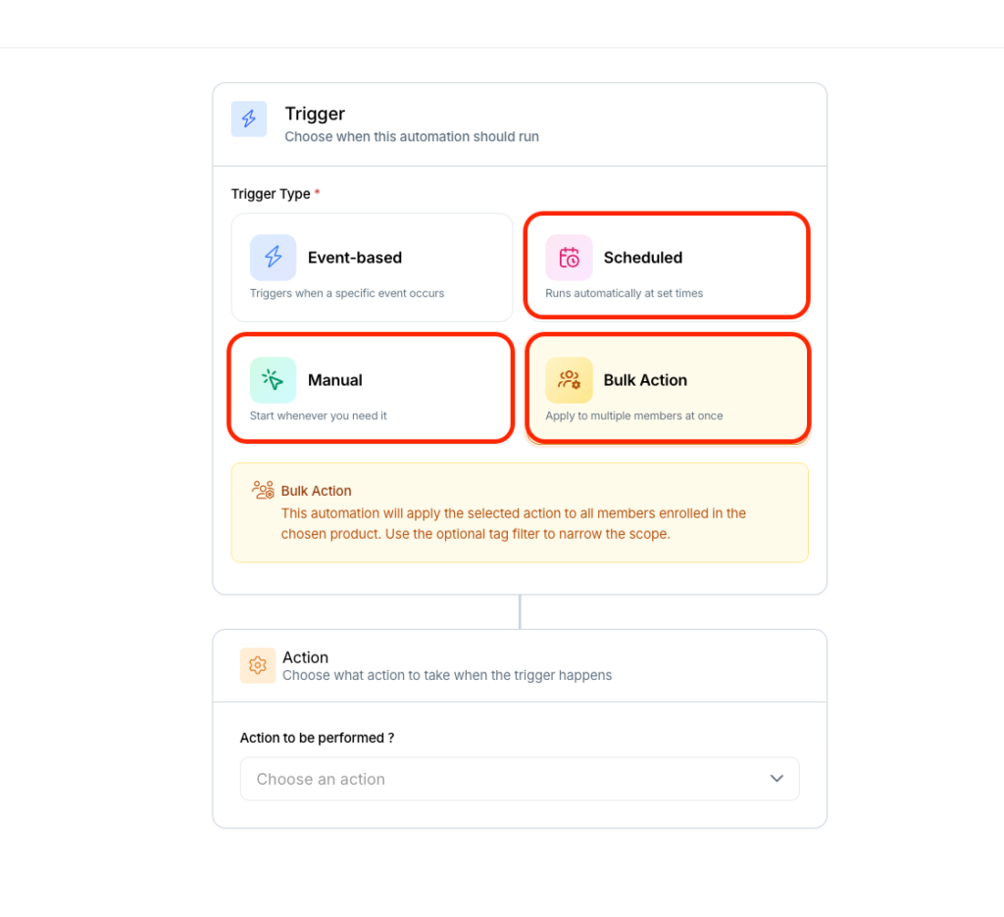
Task: Click the pink calendar icon on Scheduled card
Action: [x=569, y=257]
